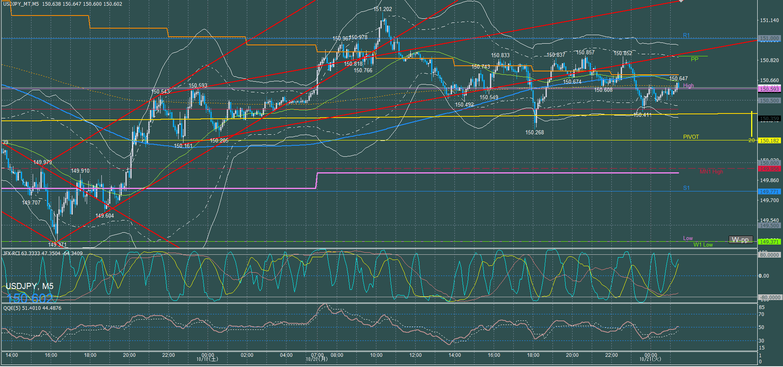Image resolution: width=783 pixels, height=367 pixels.
Task: Click the red MN1 High label
Action: click(711, 171)
